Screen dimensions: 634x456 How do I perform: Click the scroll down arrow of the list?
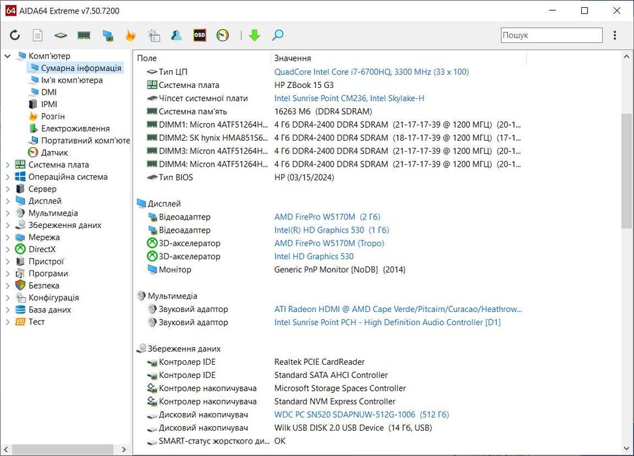tap(626, 448)
